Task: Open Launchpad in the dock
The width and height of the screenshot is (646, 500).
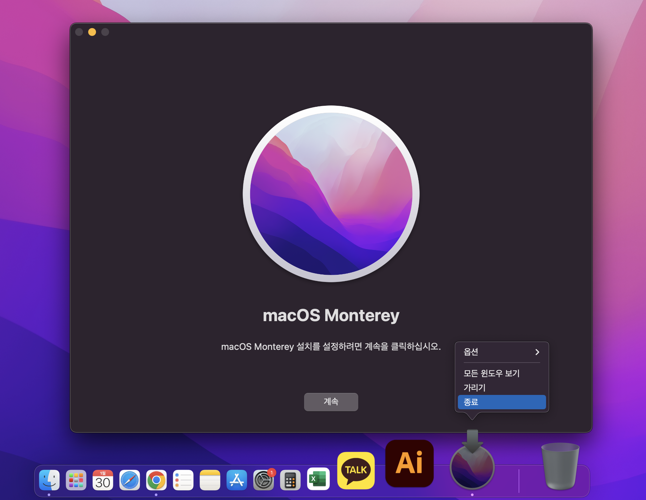Action: [76, 480]
